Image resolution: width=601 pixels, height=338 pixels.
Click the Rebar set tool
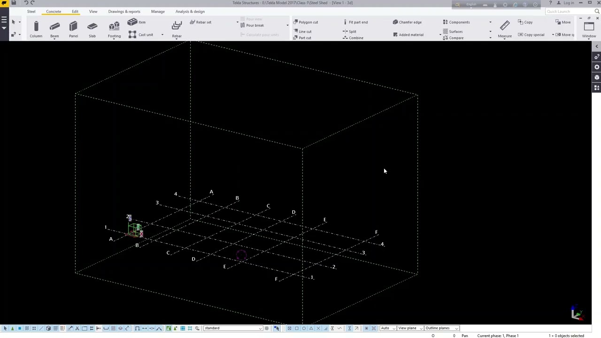pos(200,22)
